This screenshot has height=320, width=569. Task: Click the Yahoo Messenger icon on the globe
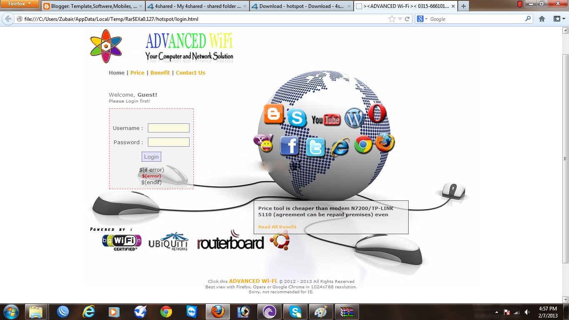pyautogui.click(x=264, y=143)
